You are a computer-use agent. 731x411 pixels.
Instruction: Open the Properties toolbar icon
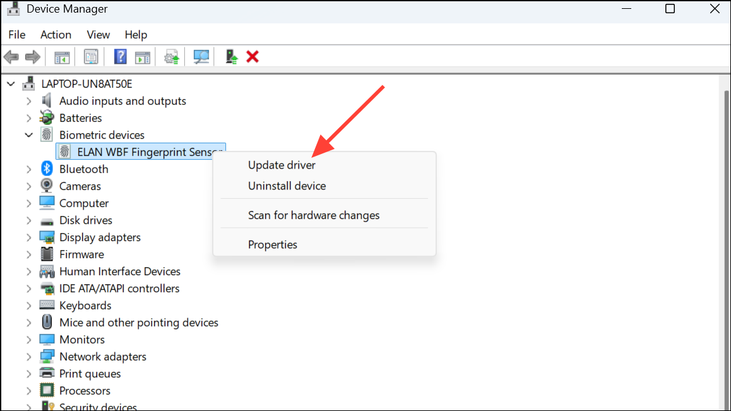[x=91, y=57]
